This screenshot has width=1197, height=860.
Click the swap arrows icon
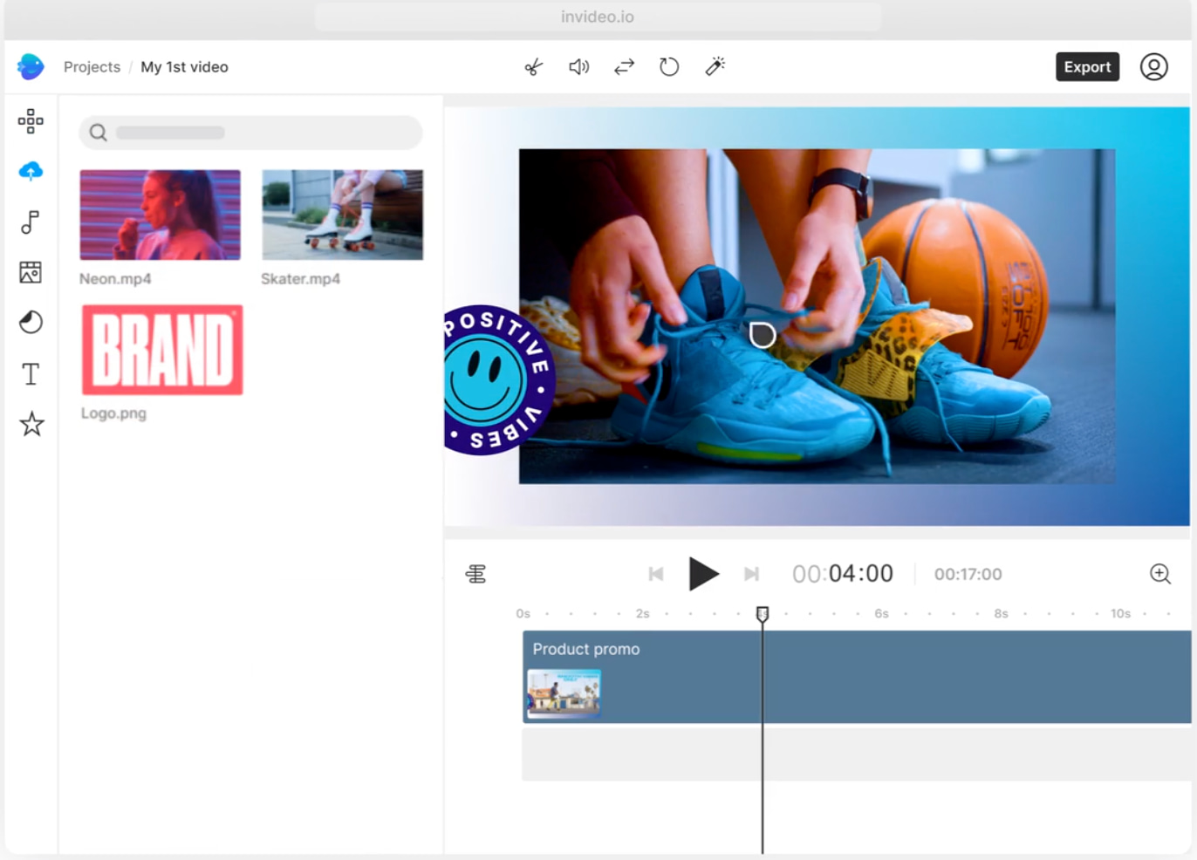tap(624, 67)
